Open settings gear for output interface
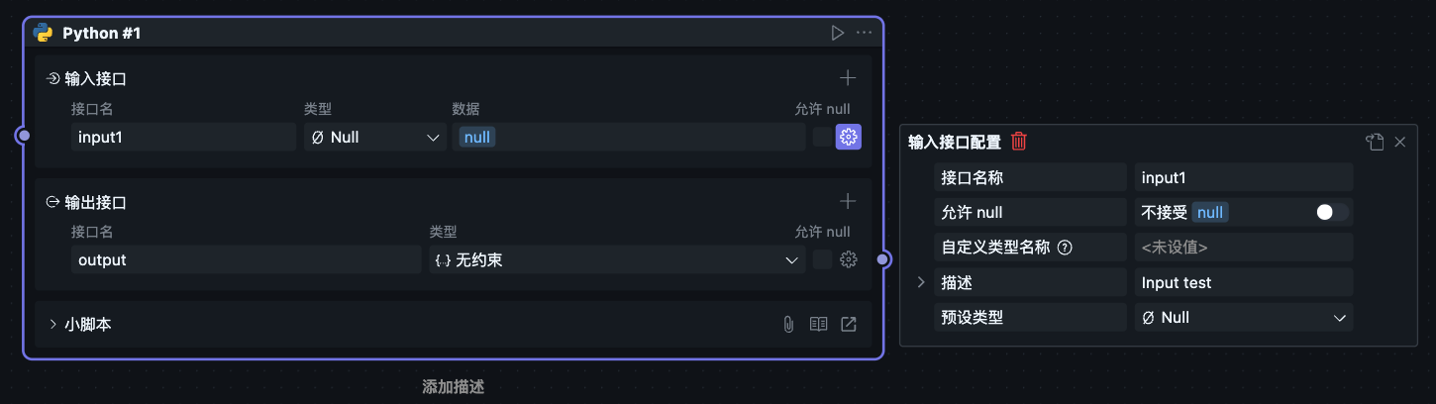Image resolution: width=1436 pixels, height=404 pixels. tap(849, 259)
